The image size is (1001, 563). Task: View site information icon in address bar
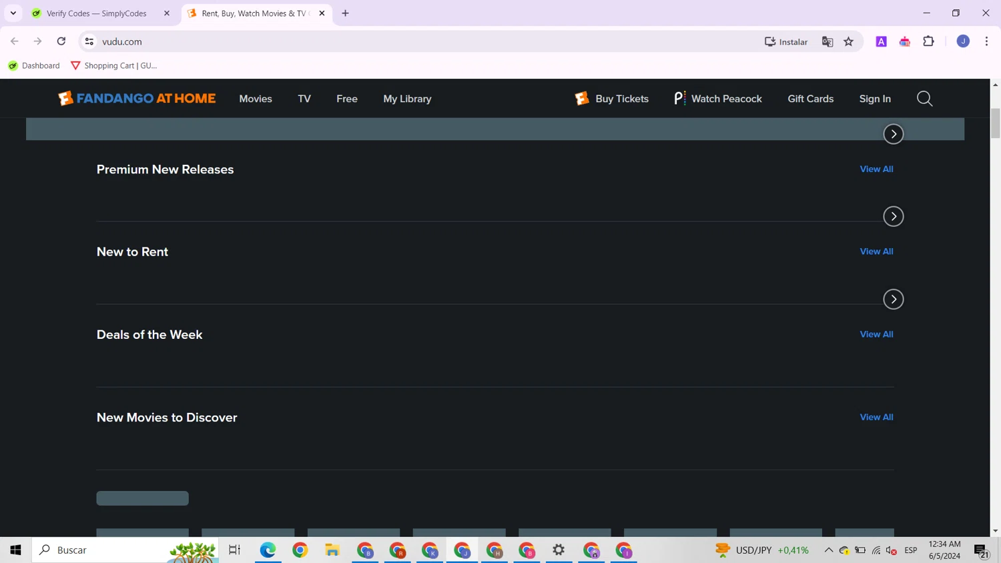click(x=89, y=41)
